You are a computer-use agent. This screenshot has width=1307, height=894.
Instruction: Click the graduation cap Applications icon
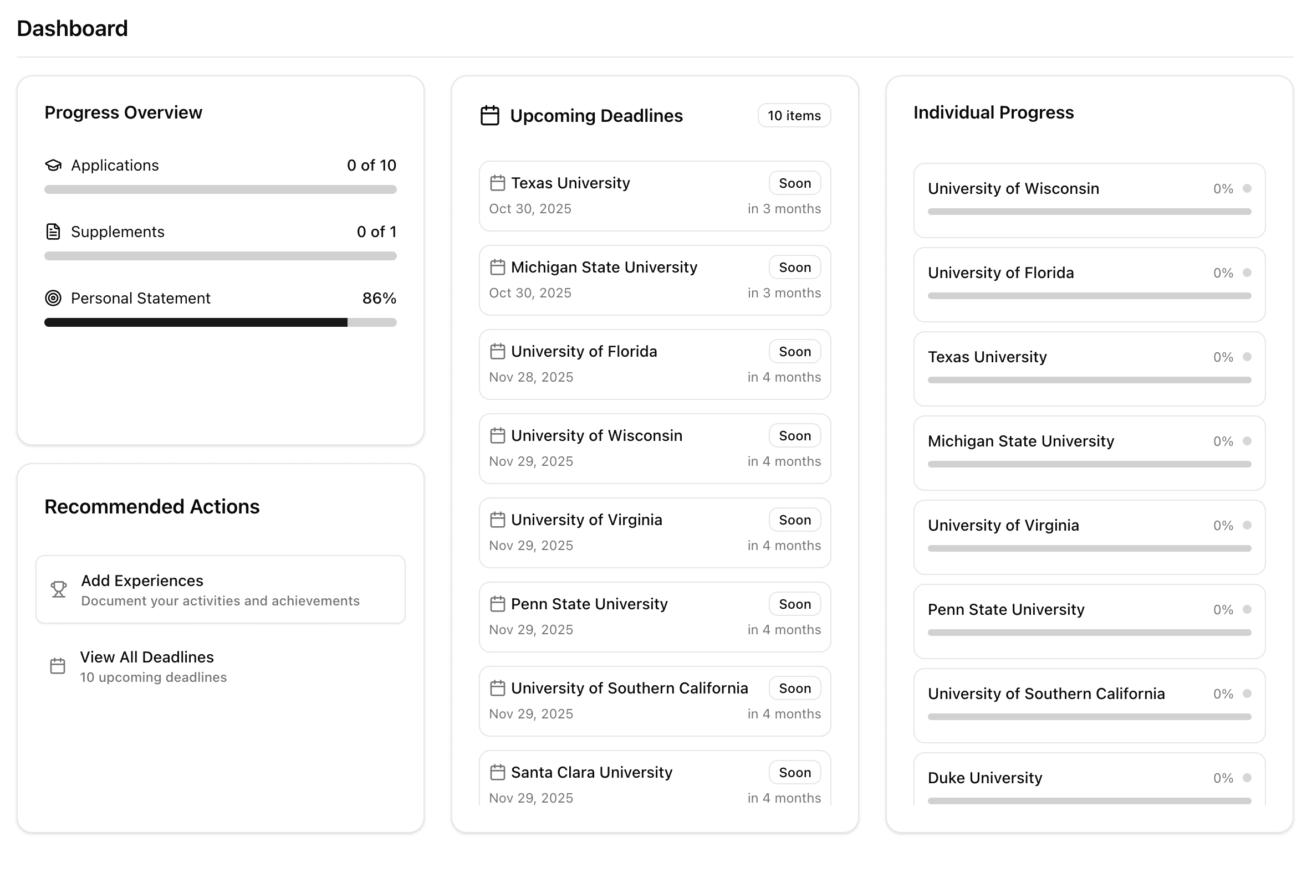(53, 165)
